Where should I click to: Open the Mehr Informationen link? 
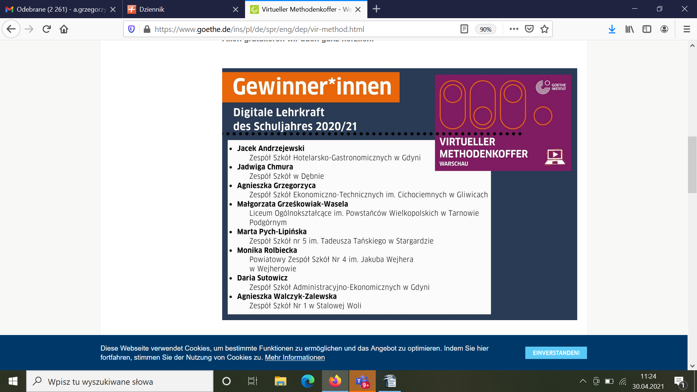click(295, 358)
